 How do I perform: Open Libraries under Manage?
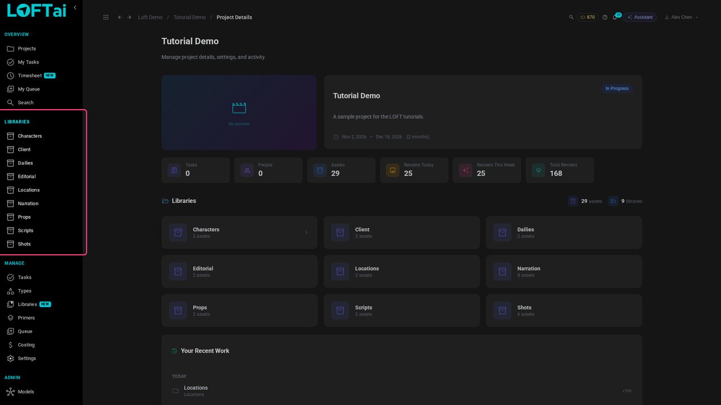[42, 304]
